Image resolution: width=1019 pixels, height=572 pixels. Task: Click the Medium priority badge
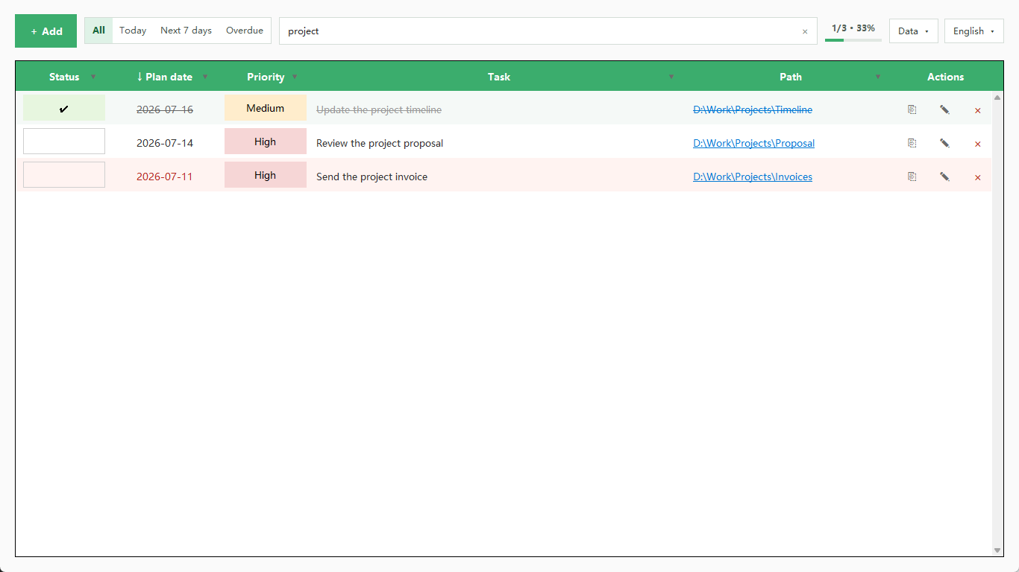tap(266, 108)
